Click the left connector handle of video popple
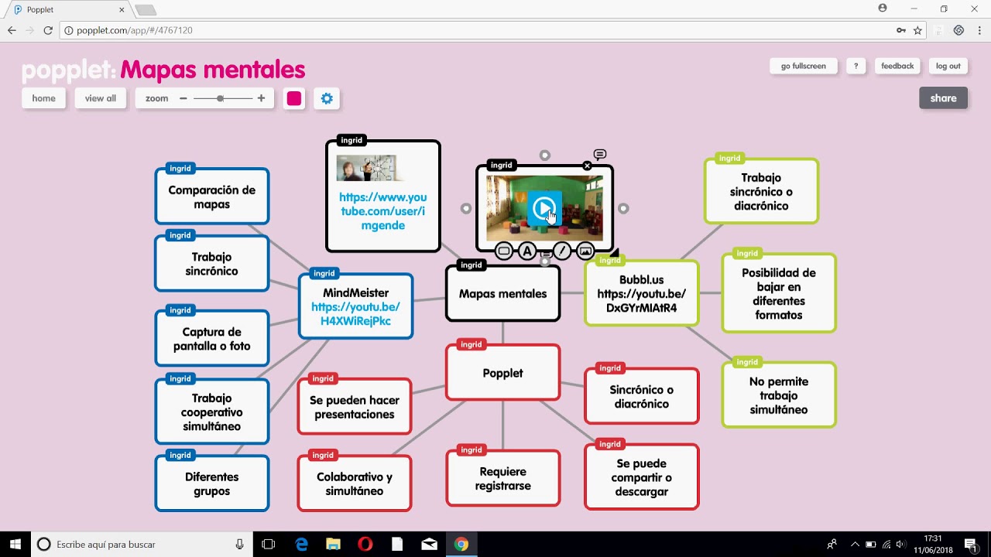The height and width of the screenshot is (557, 991). click(466, 208)
